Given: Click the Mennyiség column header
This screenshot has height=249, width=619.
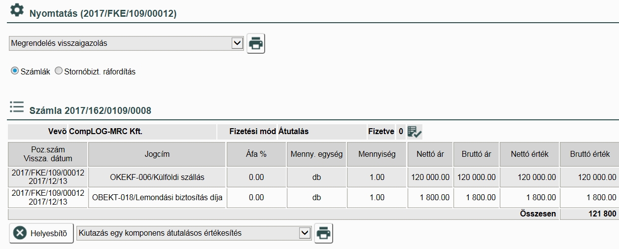Looking at the screenshot, I should [377, 154].
